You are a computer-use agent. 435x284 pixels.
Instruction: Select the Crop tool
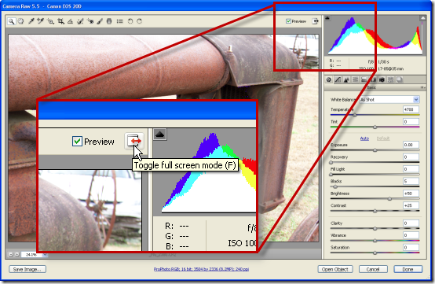[x=60, y=21]
